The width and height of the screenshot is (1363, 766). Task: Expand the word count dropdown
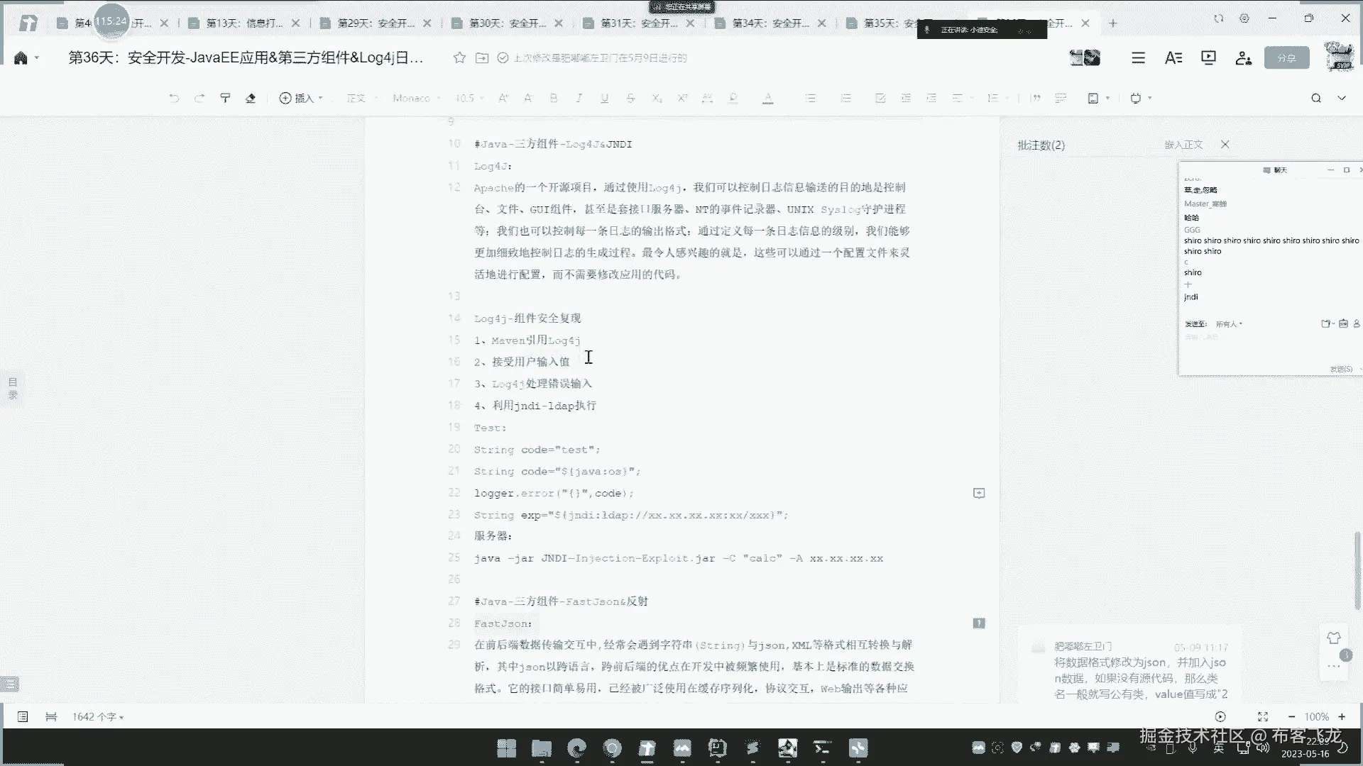[x=98, y=717]
